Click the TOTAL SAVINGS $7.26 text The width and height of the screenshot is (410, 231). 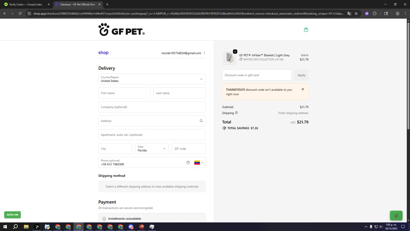tap(243, 128)
